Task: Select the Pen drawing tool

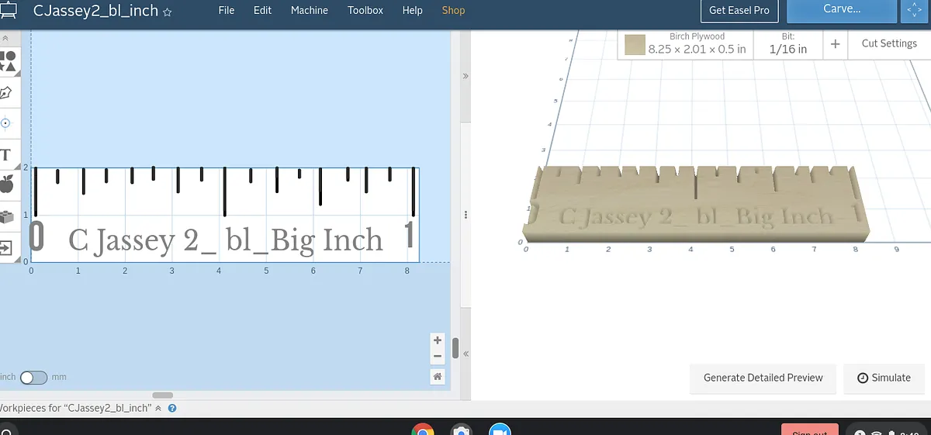Action: pos(6,93)
